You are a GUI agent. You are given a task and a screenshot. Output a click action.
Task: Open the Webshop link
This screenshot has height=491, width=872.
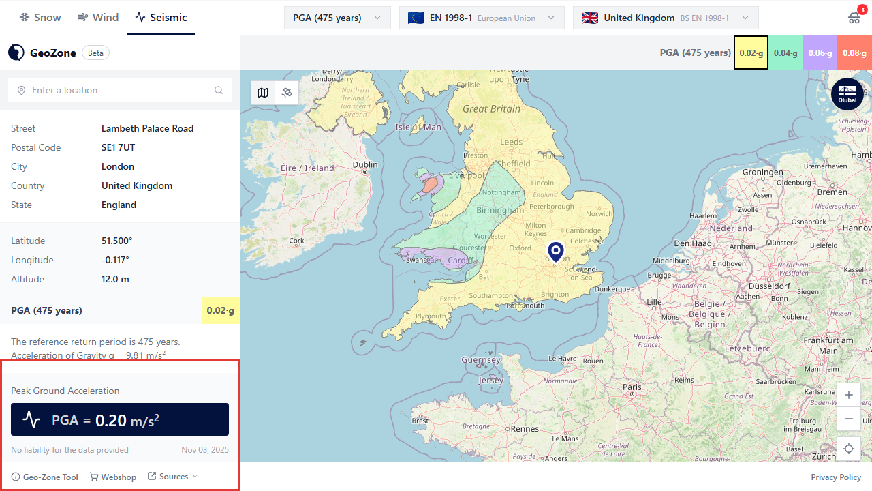pyautogui.click(x=113, y=477)
